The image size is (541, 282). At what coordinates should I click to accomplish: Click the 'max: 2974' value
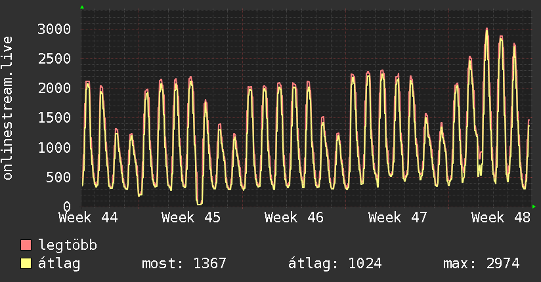tap(481, 264)
